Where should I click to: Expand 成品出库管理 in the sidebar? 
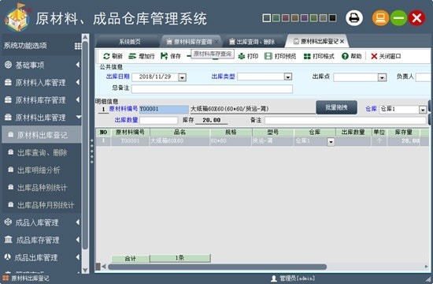coord(42,257)
